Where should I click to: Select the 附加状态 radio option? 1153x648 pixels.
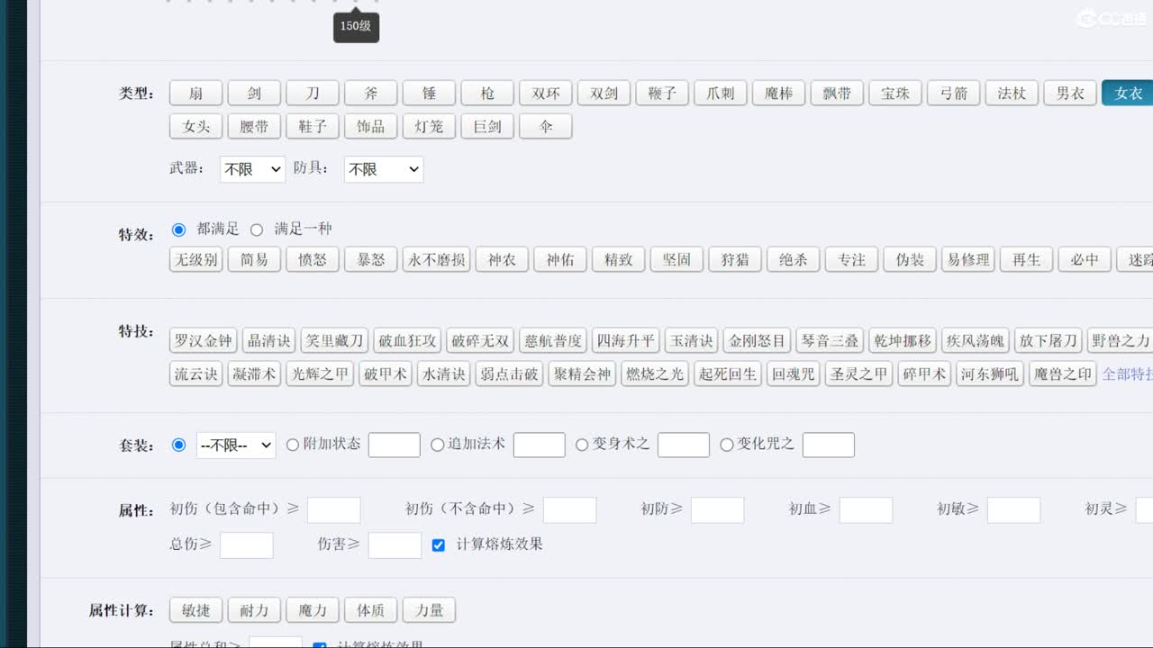(x=293, y=445)
